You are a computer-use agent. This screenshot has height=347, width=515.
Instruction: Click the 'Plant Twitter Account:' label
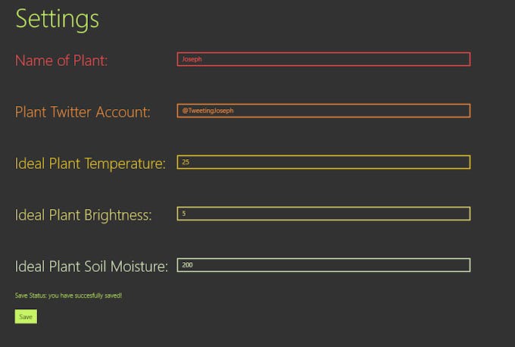click(83, 111)
